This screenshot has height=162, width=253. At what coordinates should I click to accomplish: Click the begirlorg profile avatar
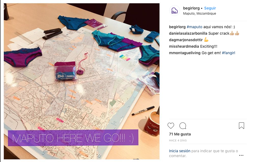[174, 11]
